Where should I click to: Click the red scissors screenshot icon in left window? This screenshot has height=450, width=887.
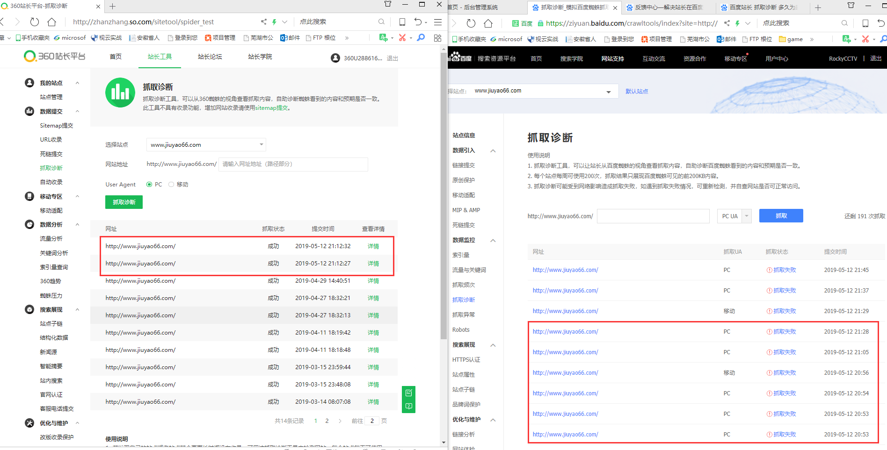tap(402, 38)
